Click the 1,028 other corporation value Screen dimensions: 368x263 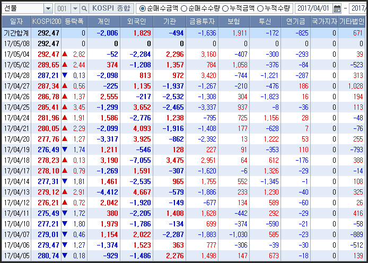click(x=356, y=86)
